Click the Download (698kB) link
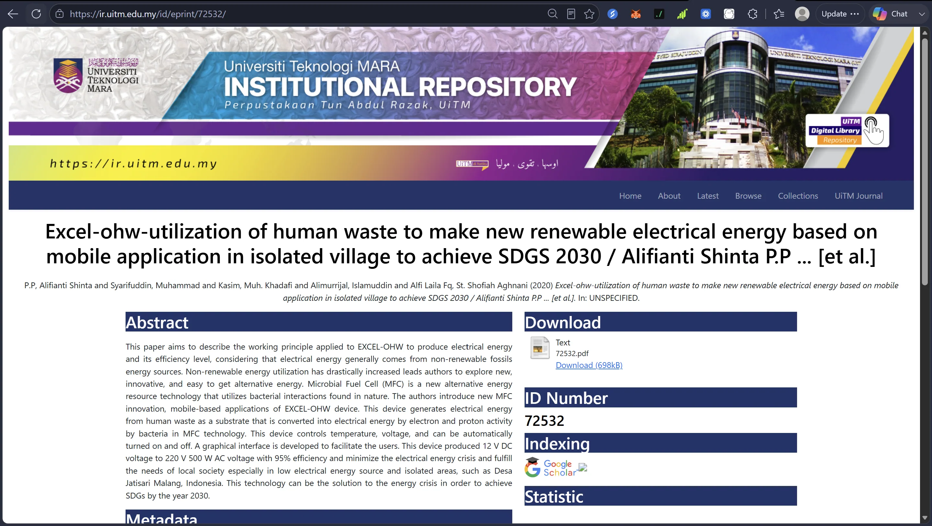 [x=589, y=365]
